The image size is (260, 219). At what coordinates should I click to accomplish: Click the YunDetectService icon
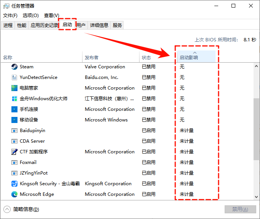pyautogui.click(x=14, y=77)
